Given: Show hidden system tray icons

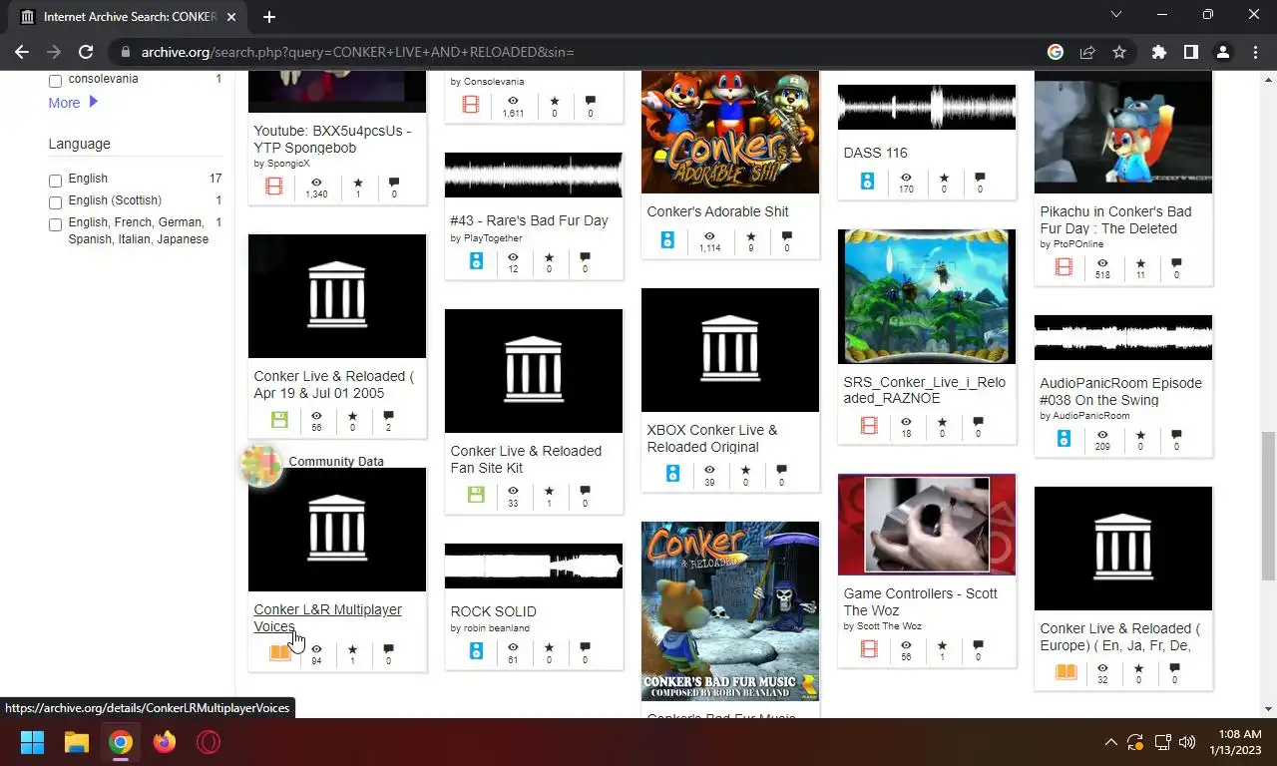Looking at the screenshot, I should coord(1110,742).
